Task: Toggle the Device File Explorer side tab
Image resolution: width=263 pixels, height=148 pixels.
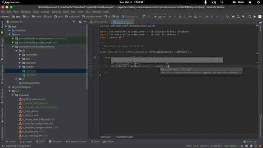Action: coord(261,125)
